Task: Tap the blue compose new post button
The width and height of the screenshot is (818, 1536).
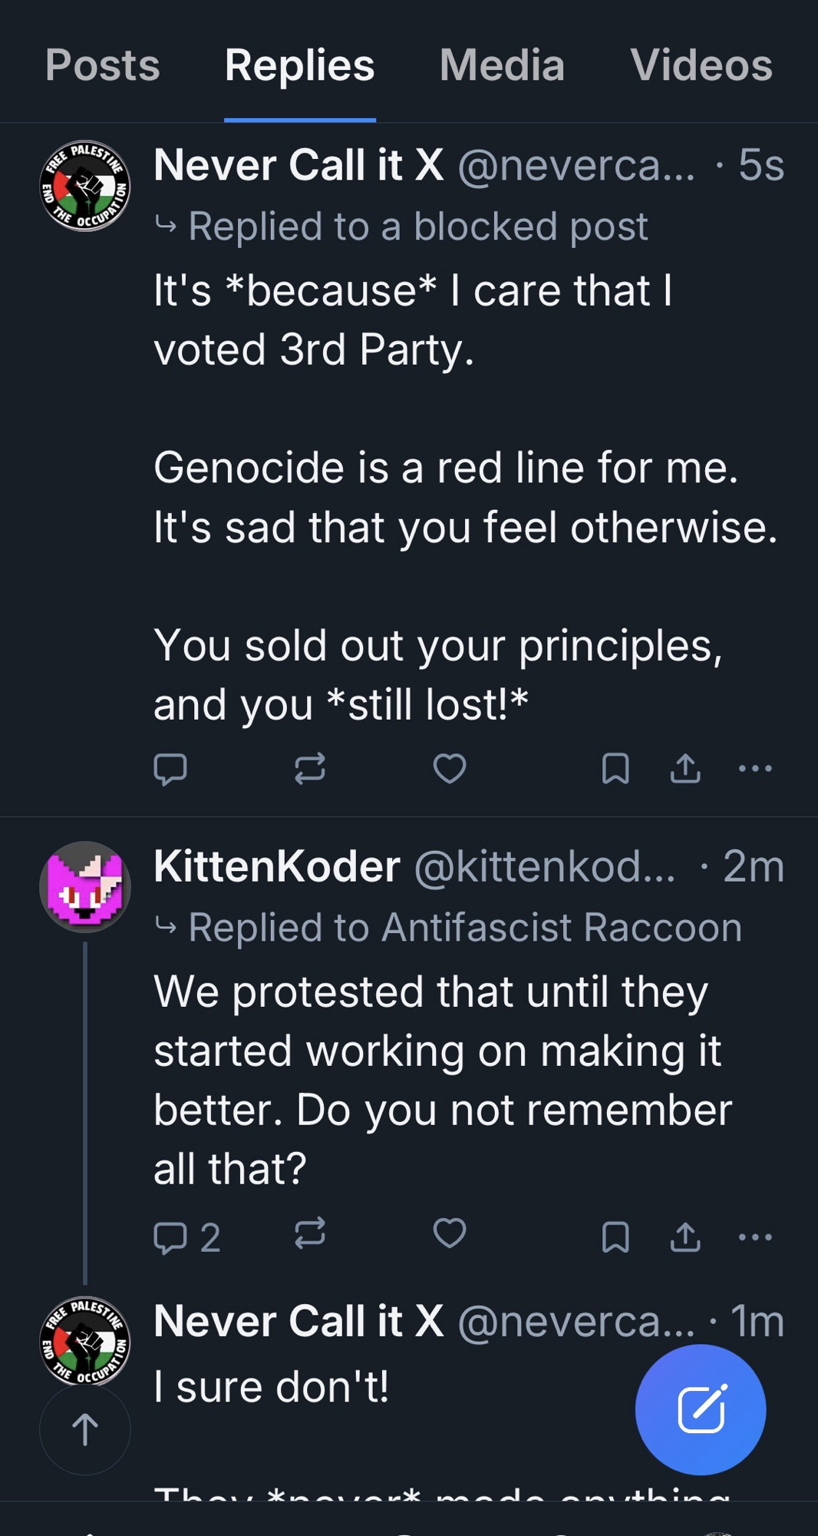Action: tap(701, 1409)
